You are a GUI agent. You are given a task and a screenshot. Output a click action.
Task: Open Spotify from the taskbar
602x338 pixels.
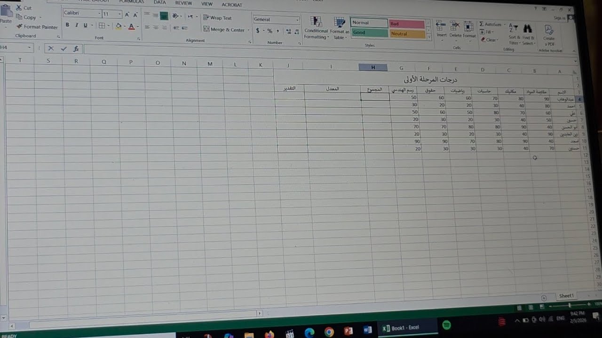pos(446,325)
